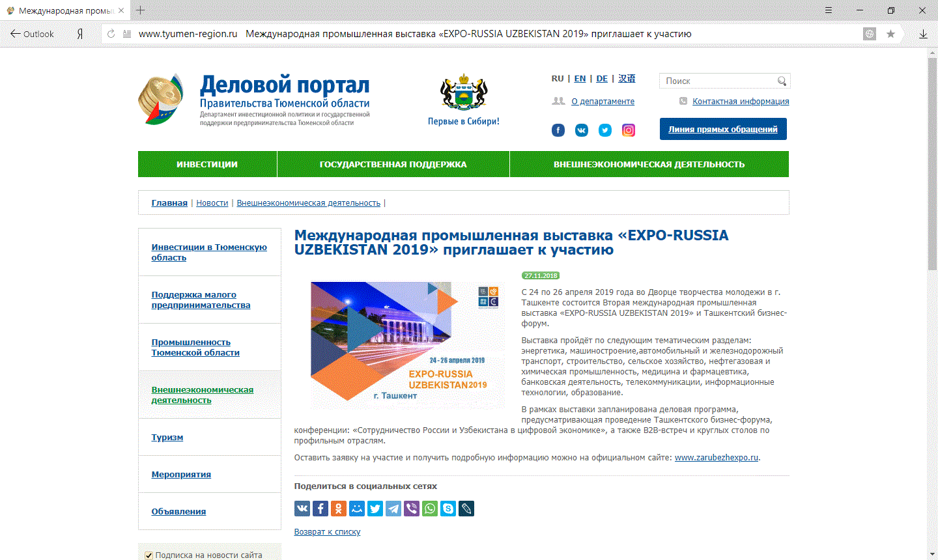The height and width of the screenshot is (560, 938).
Task: Open 'О департаменте' link
Action: pos(603,101)
